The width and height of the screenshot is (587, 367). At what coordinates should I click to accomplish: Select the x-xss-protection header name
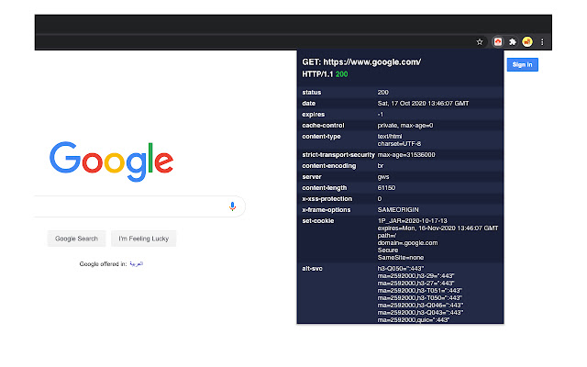pyautogui.click(x=327, y=199)
